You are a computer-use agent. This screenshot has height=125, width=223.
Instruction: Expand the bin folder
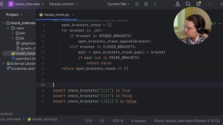point(13,33)
